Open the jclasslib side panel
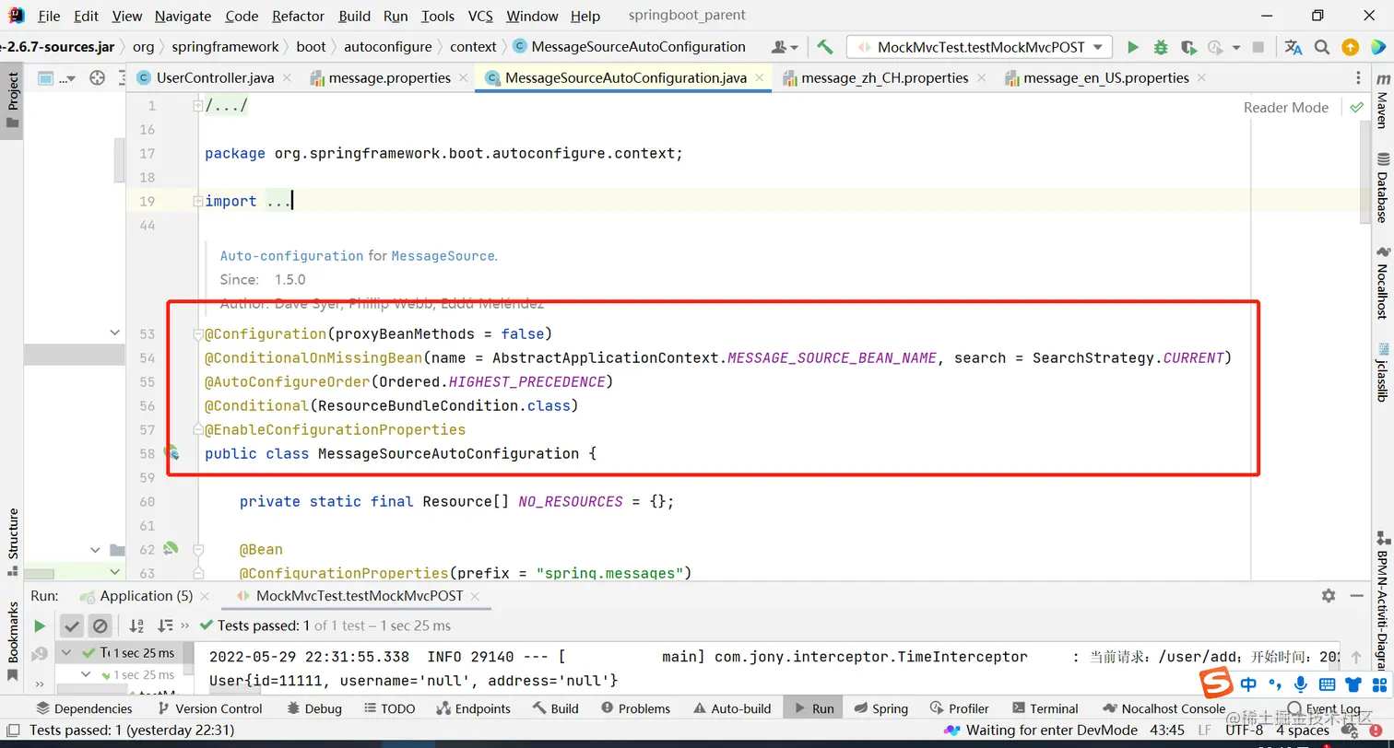Image resolution: width=1394 pixels, height=748 pixels. pos(1382,372)
